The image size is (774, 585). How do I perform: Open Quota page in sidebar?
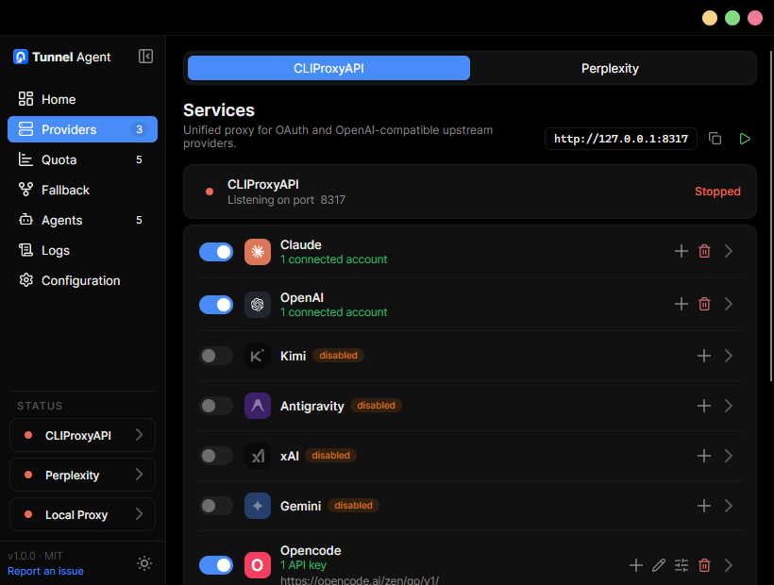(82, 159)
